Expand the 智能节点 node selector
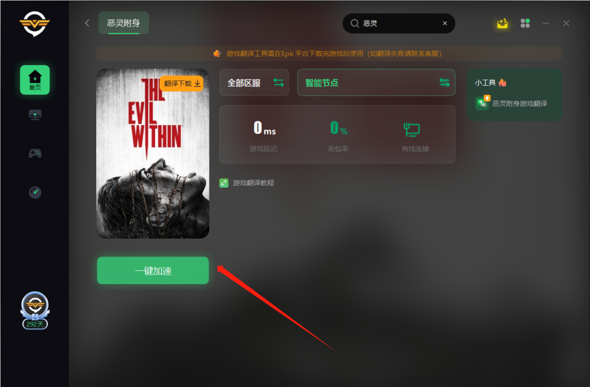 376,83
